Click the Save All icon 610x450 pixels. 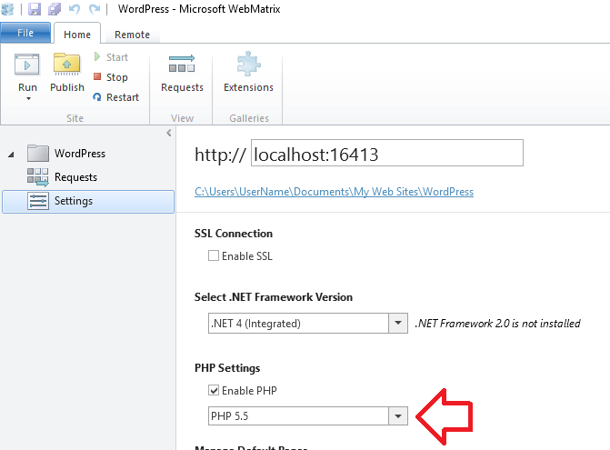[55, 8]
